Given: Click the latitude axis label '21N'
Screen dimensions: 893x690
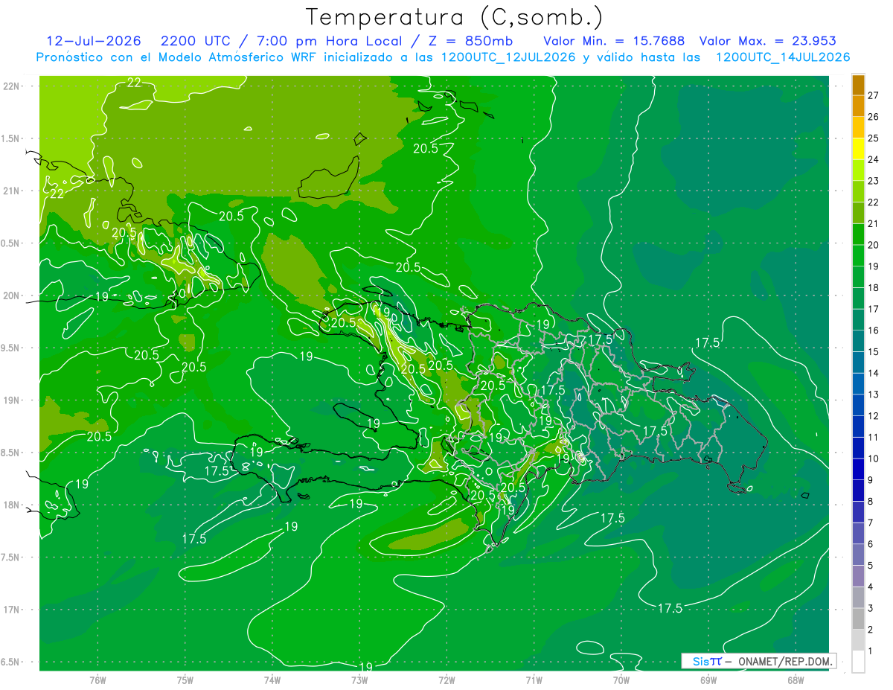Looking at the screenshot, I should (x=12, y=191).
